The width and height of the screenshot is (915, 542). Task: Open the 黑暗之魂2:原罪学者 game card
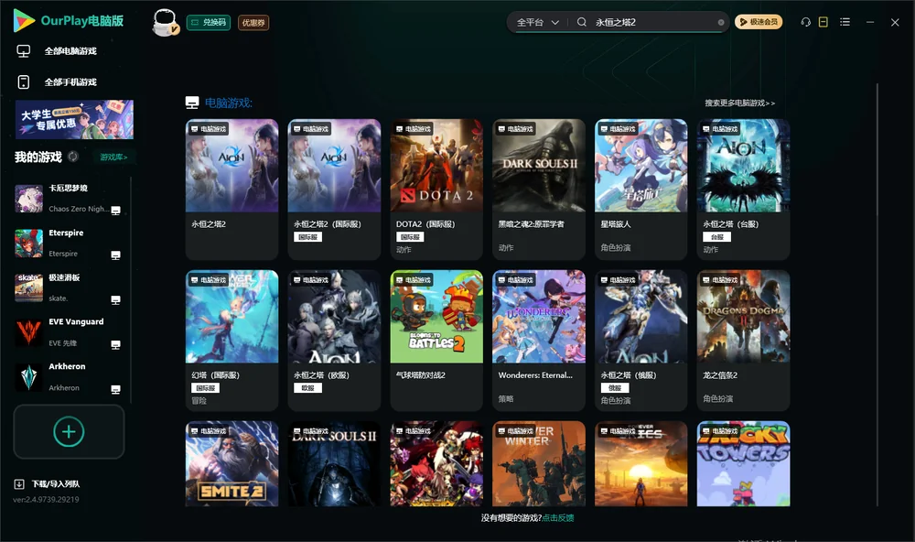[x=539, y=190]
